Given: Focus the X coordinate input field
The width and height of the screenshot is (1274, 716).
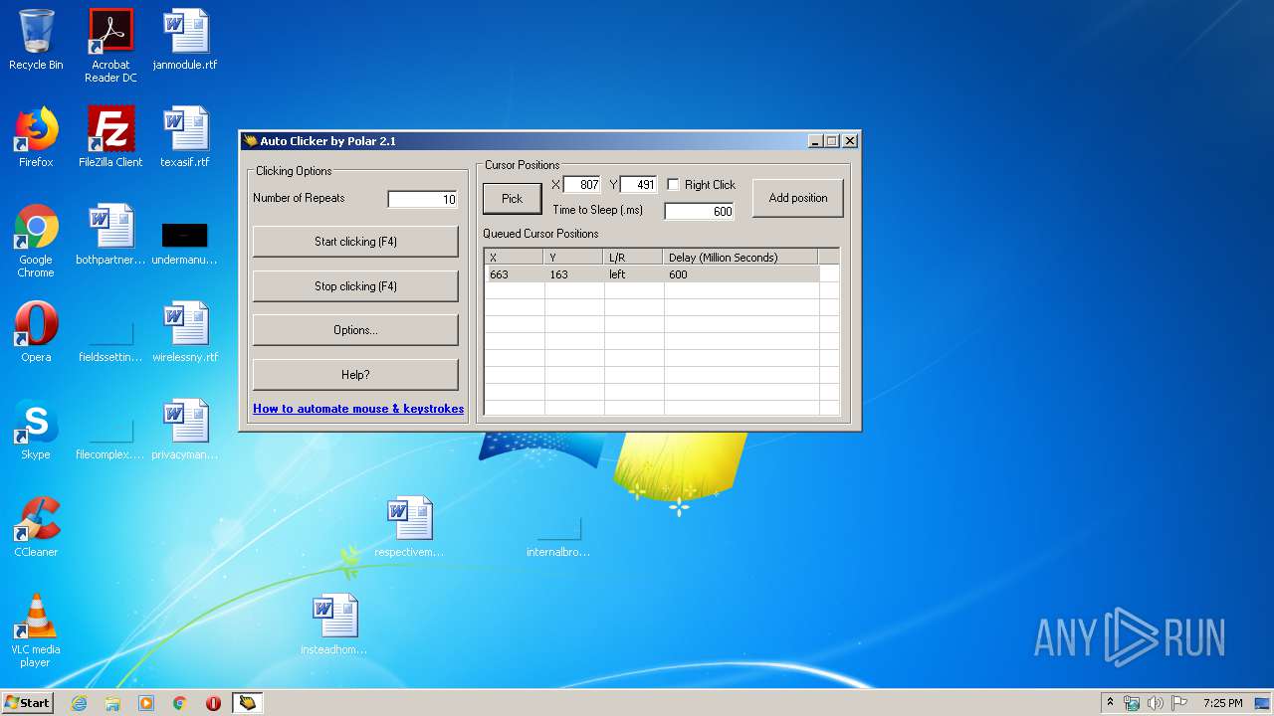Looking at the screenshot, I should pos(581,185).
